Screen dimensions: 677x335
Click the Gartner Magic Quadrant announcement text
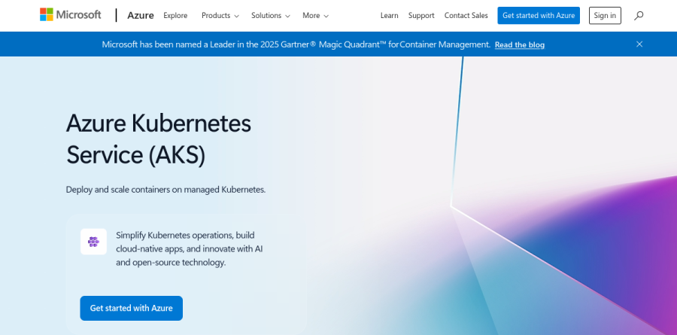[296, 44]
